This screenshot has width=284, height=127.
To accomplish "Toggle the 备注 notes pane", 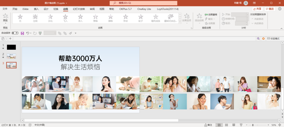I will pos(208,125).
